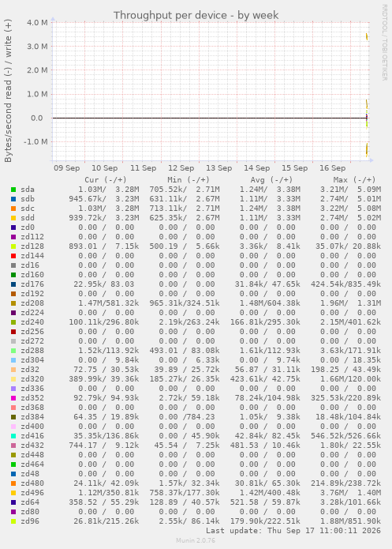Click the 'zd432' device name
This screenshot has width=392, height=549.
point(32,446)
